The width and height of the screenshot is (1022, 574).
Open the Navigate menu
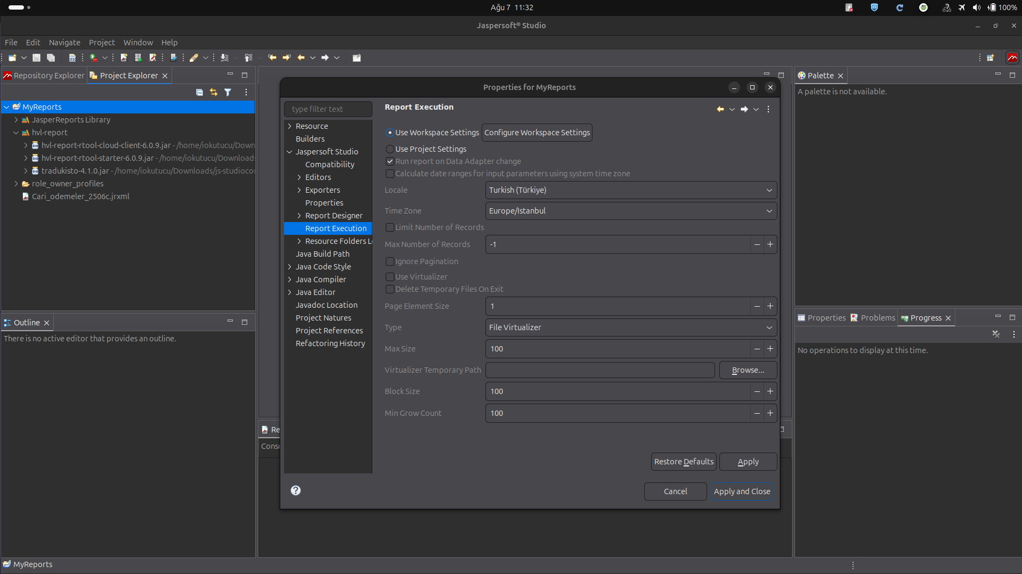click(x=64, y=43)
